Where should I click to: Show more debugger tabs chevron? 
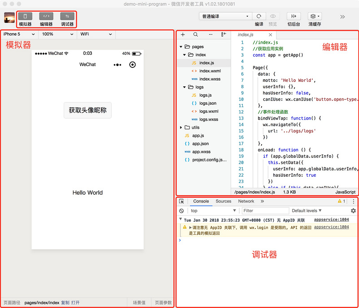coord(262,201)
